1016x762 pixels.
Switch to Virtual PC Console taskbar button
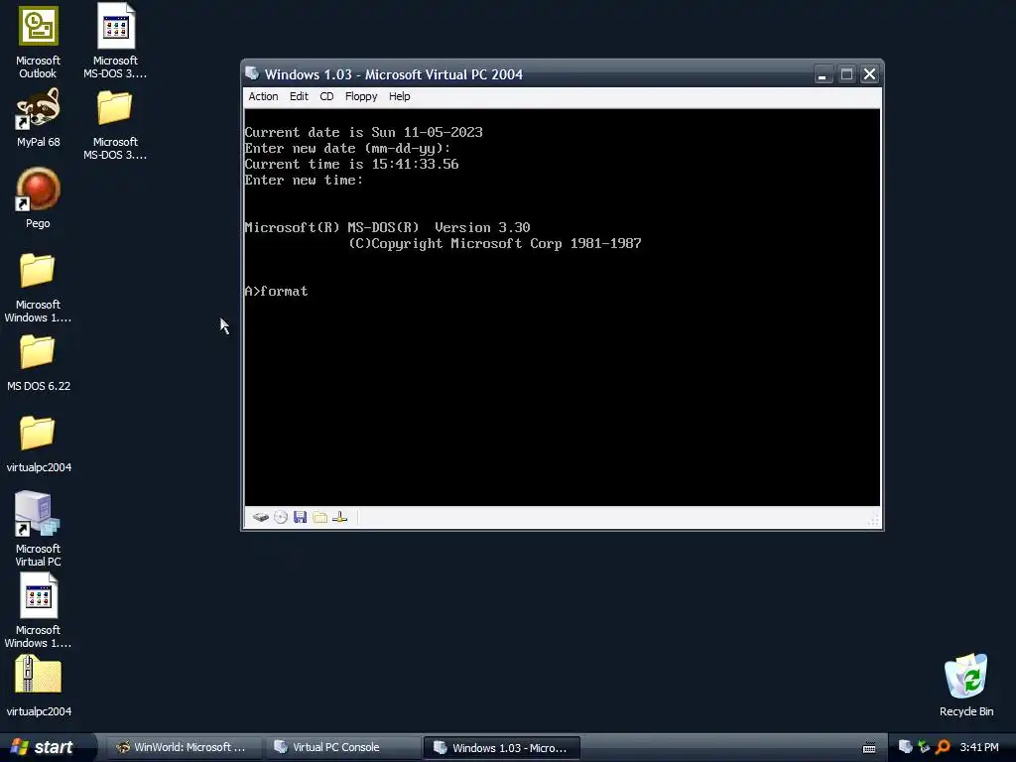click(x=342, y=747)
